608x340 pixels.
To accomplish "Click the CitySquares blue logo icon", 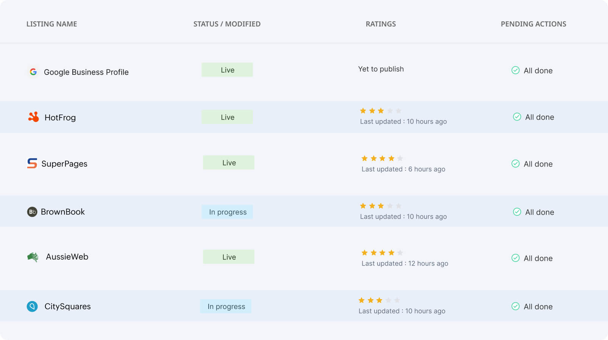I will 32,306.
